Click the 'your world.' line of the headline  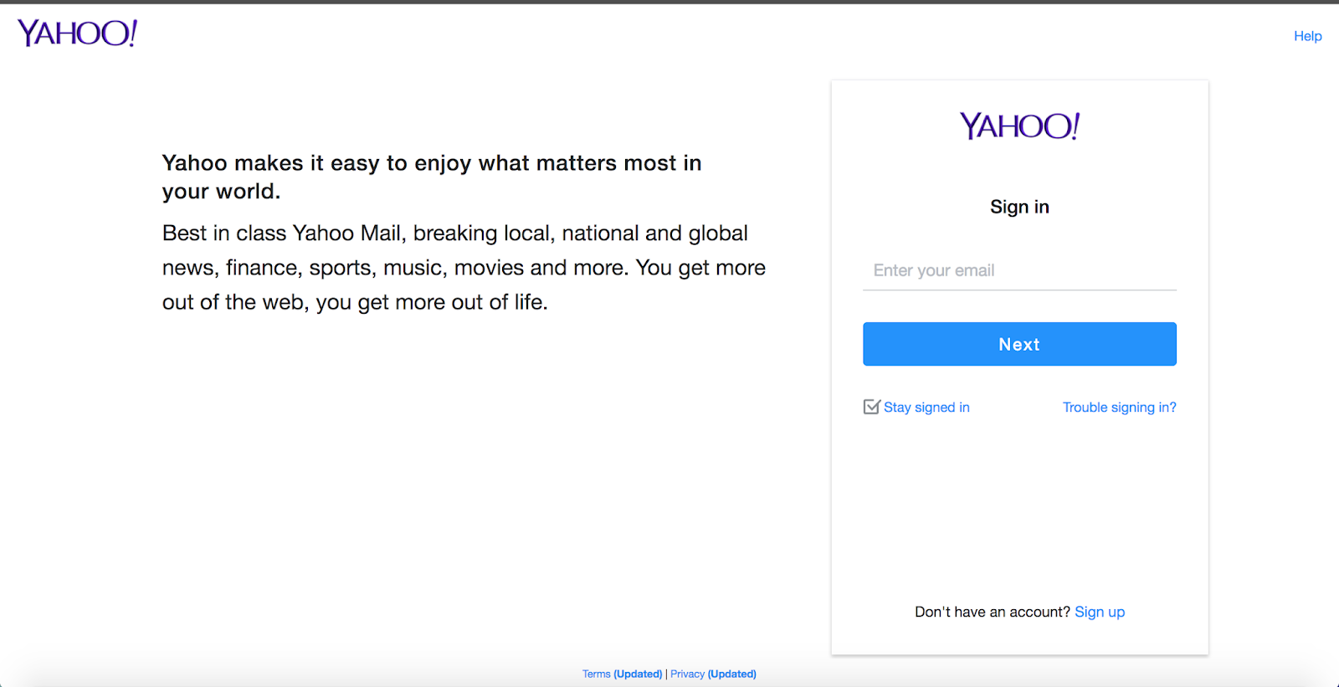pyautogui.click(x=221, y=192)
